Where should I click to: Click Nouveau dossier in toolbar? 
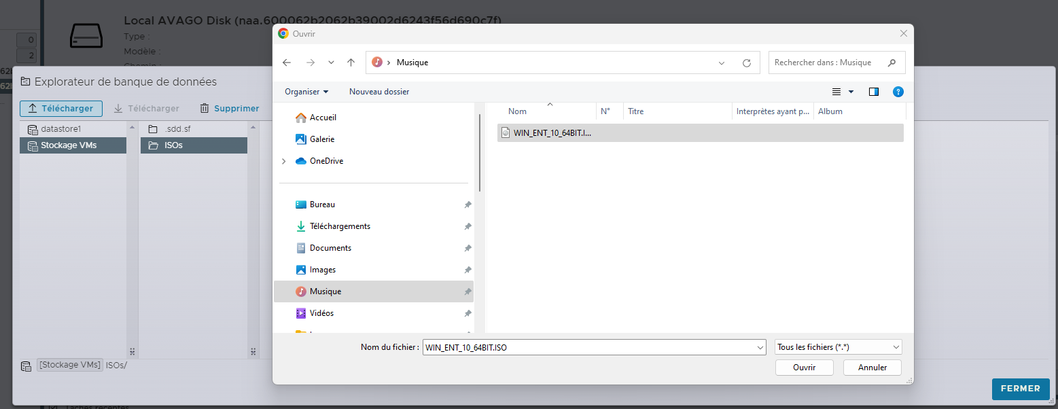pyautogui.click(x=379, y=92)
